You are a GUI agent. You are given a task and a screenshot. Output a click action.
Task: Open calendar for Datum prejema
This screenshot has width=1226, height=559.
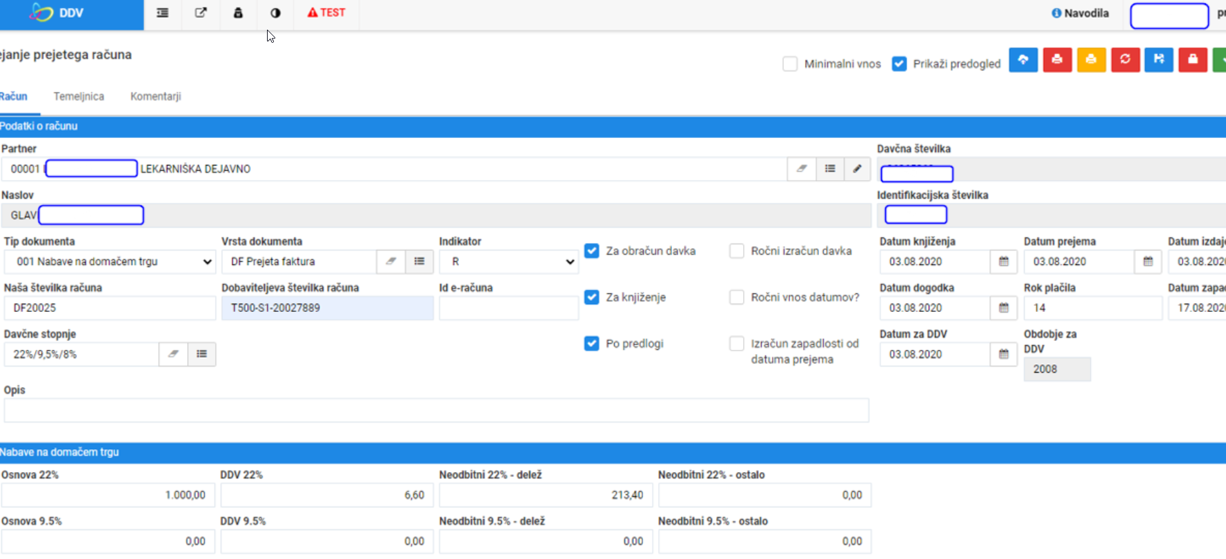[x=1148, y=262]
